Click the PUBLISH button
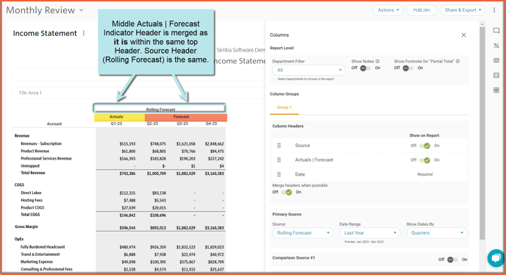Image resolution: width=506 pixels, height=275 pixels. [421, 10]
